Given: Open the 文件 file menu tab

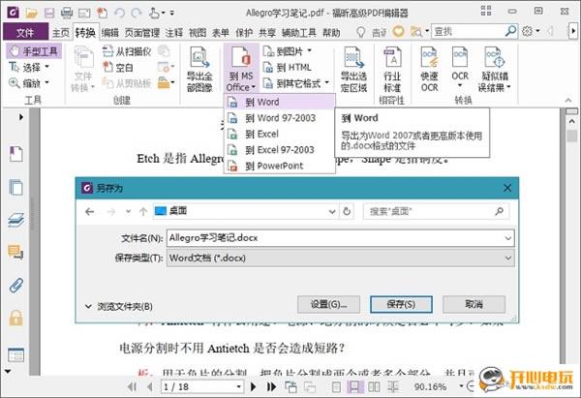Looking at the screenshot, I should point(25,33).
